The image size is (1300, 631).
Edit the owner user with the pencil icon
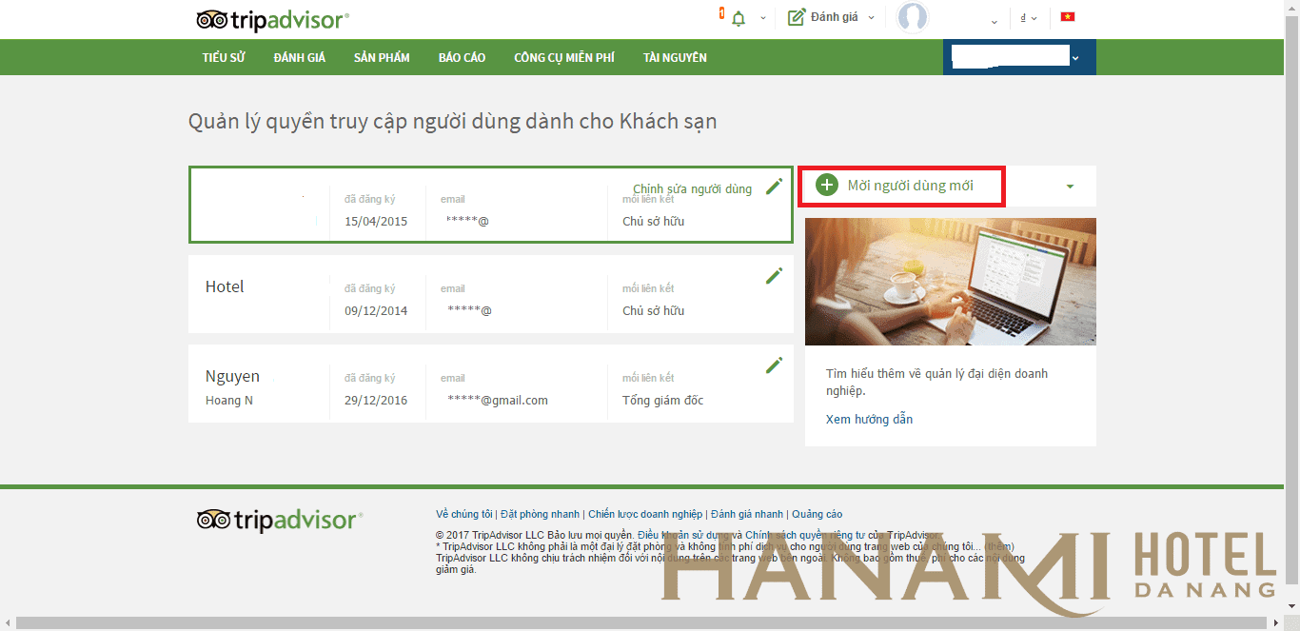774,186
